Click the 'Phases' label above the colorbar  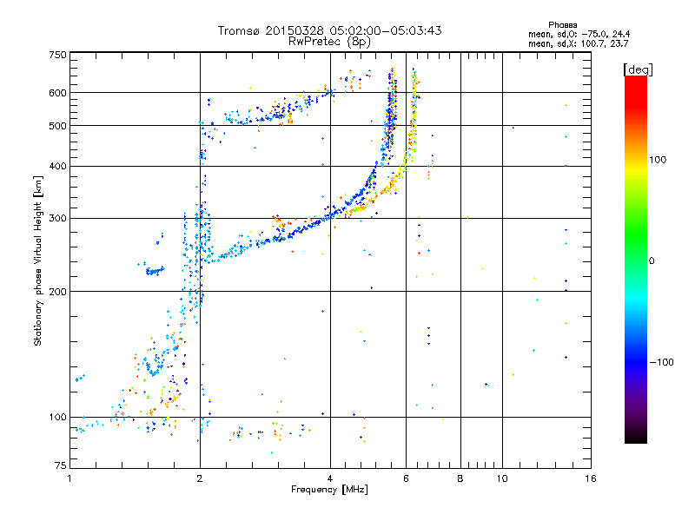pyautogui.click(x=562, y=25)
